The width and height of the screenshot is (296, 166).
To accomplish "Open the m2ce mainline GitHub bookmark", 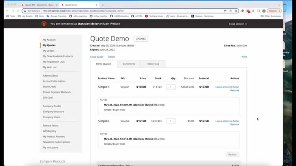I will tap(78, 16).
